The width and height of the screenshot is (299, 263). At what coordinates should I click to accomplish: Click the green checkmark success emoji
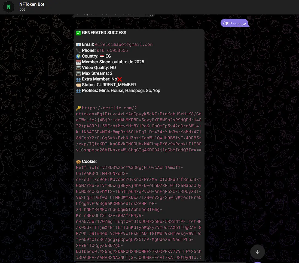(x=78, y=33)
